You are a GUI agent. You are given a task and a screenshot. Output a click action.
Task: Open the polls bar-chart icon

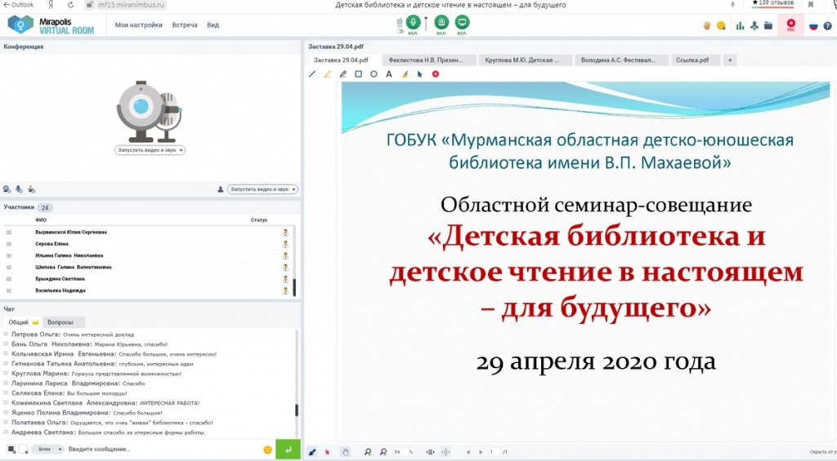click(740, 25)
